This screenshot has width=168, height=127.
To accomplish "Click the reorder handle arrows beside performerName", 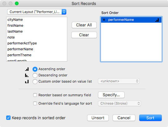I will pyautogui.click(x=104, y=20).
